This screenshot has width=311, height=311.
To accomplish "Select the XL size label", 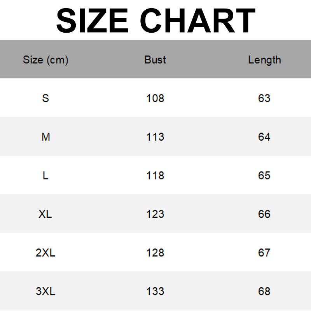I will pyautogui.click(x=45, y=214).
